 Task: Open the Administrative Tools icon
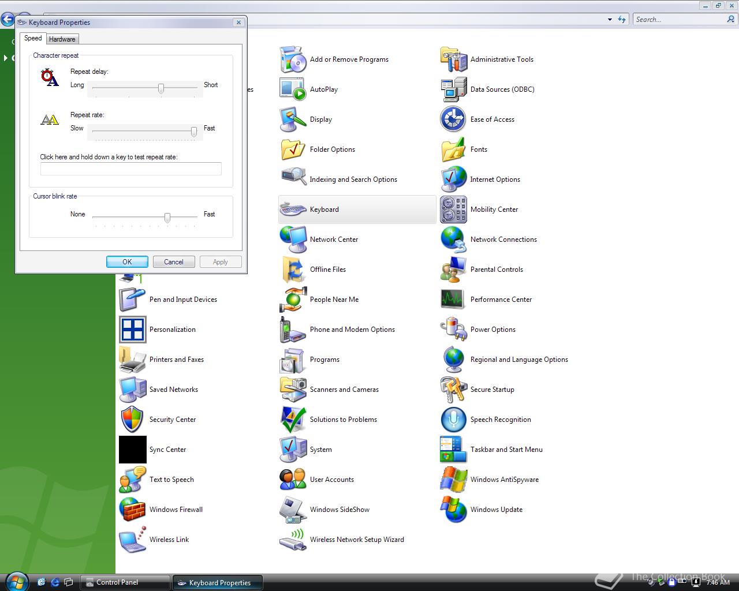tap(453, 59)
